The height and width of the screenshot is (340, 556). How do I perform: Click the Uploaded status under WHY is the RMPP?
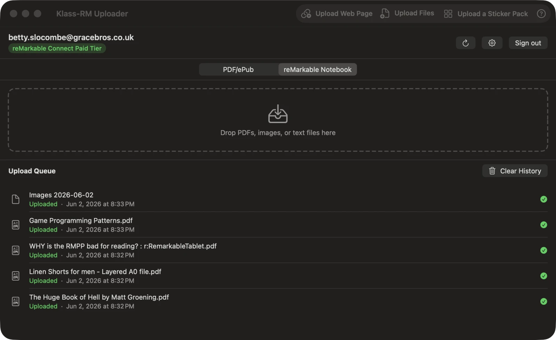point(43,255)
